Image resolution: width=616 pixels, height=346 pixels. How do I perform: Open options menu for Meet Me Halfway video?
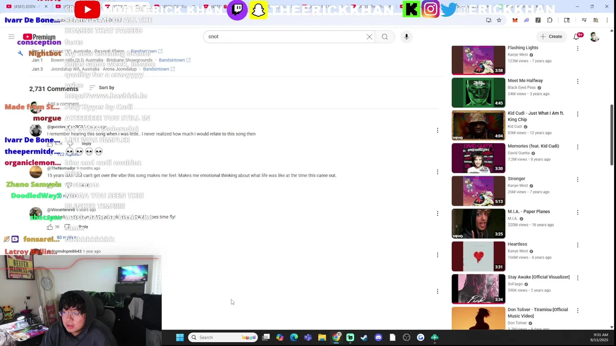click(x=577, y=81)
